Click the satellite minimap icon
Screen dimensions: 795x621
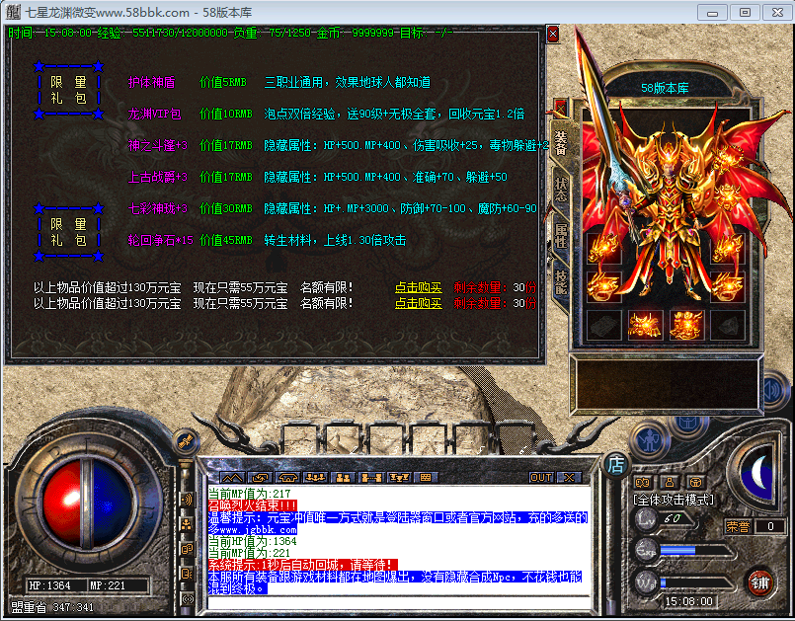click(x=185, y=440)
